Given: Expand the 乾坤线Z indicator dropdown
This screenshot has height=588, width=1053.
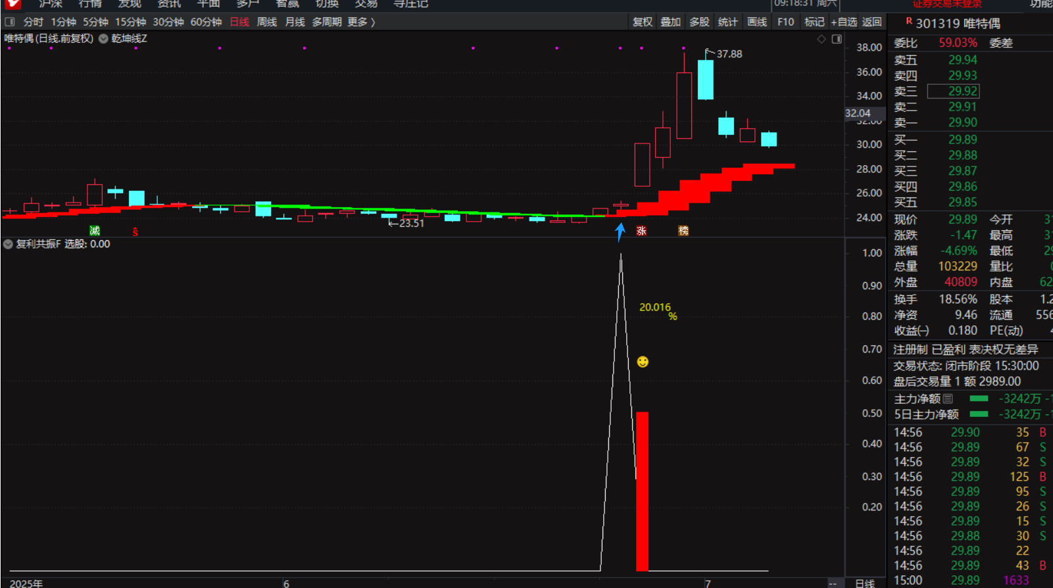Looking at the screenshot, I should tap(103, 39).
